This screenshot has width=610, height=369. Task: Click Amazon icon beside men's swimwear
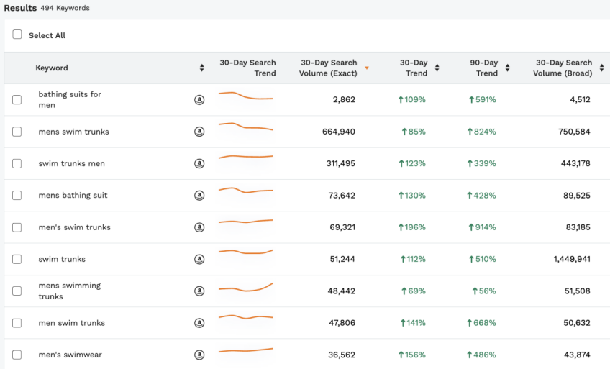tap(199, 355)
